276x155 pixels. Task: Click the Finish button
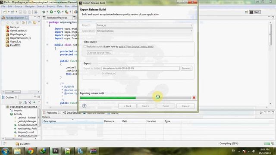(166, 106)
